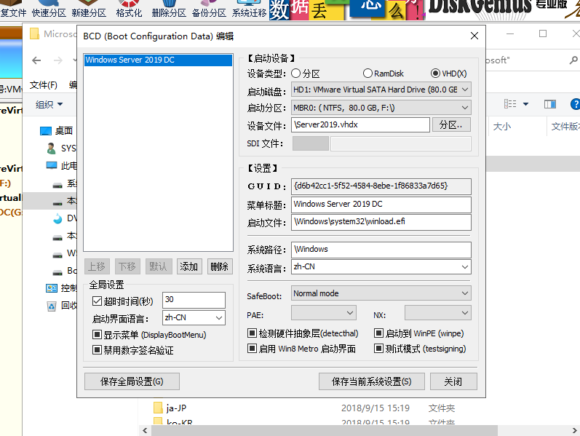Click the 启动文件 input field
Viewport: 580px width, 436px height.
coord(381,222)
